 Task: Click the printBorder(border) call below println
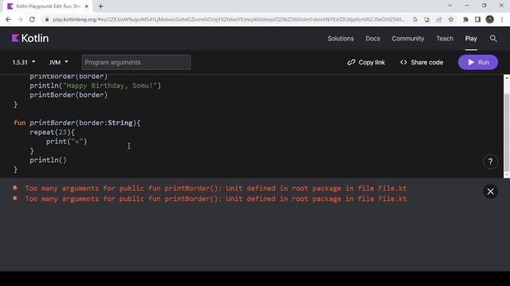pyautogui.click(x=69, y=95)
